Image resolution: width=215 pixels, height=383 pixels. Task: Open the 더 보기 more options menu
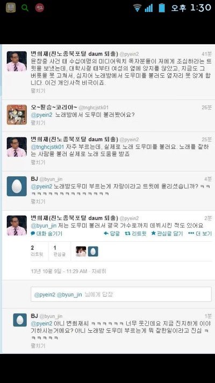pos(199,233)
